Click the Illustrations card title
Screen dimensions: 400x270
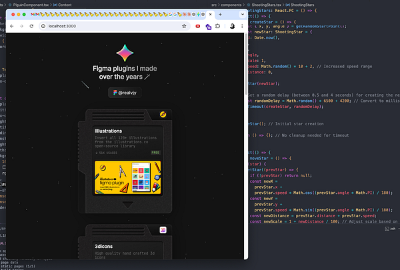point(108,131)
